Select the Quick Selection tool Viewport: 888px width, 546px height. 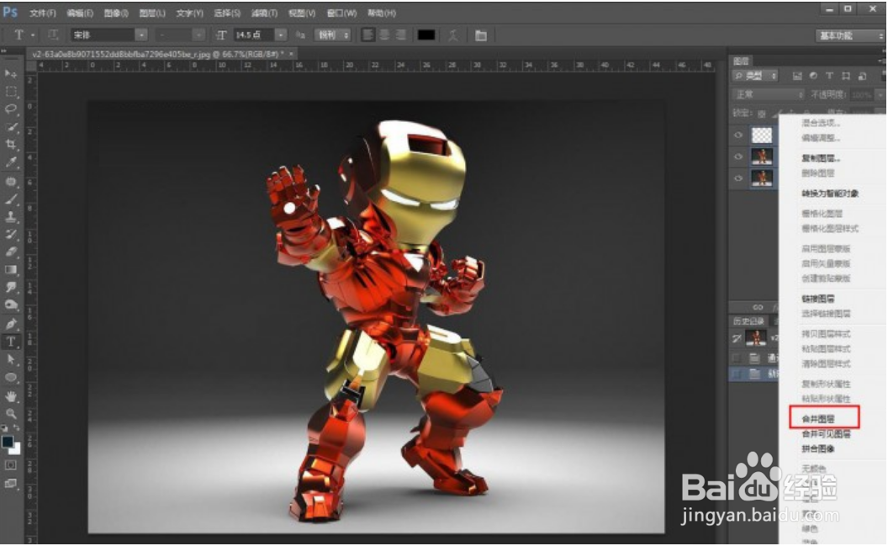click(11, 127)
